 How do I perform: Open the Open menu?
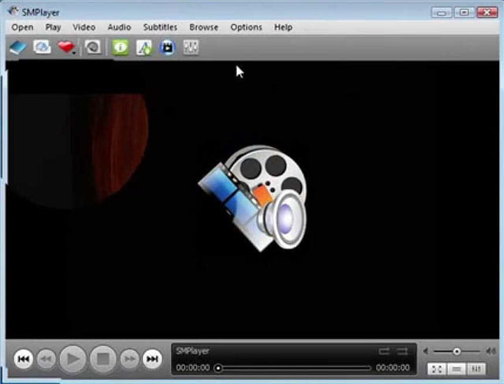(x=22, y=28)
